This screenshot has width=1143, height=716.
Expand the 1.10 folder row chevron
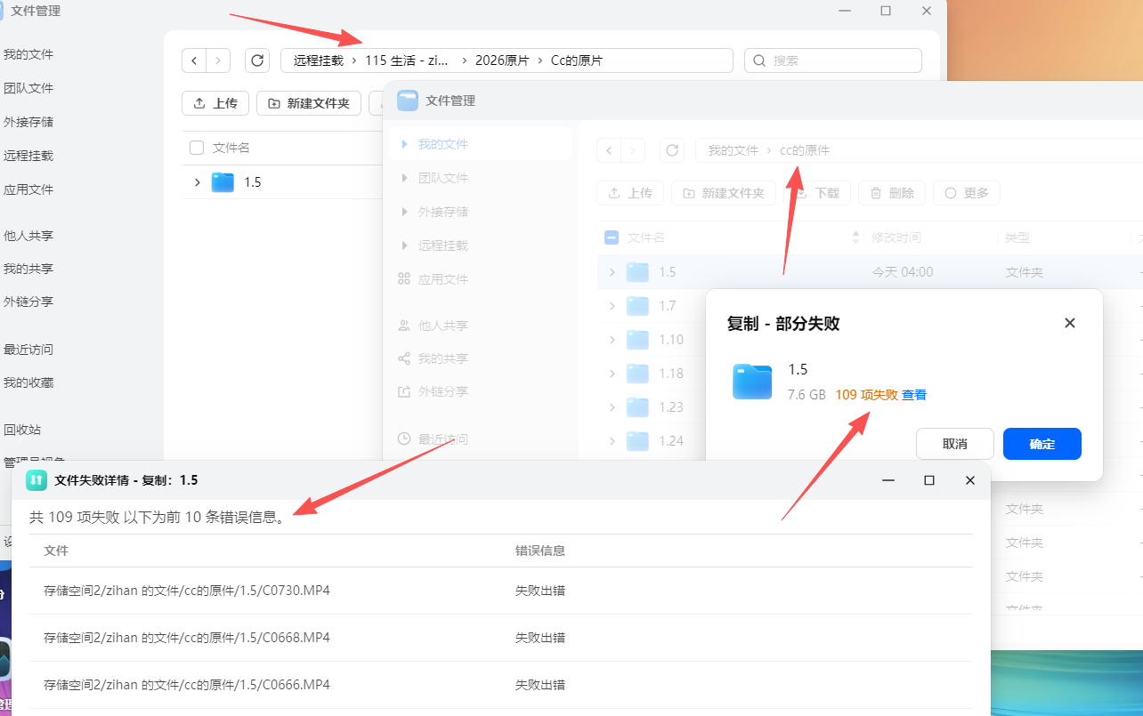(x=612, y=340)
